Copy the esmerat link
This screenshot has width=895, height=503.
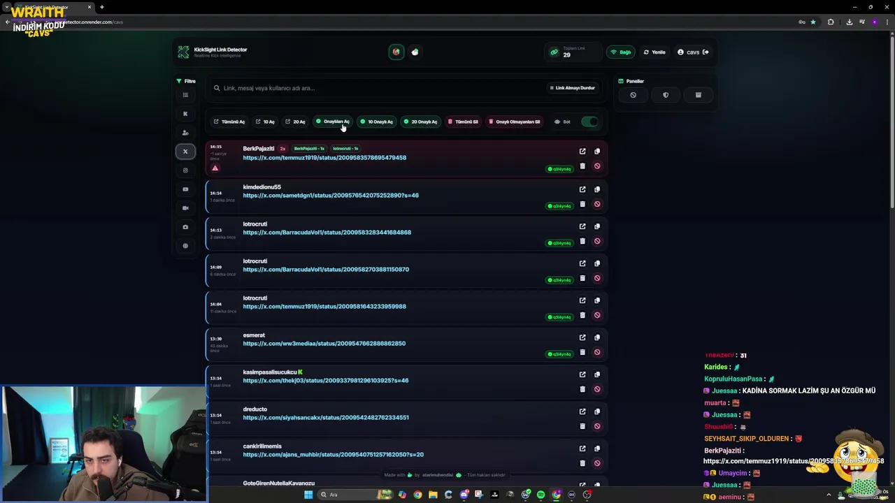[x=597, y=337]
